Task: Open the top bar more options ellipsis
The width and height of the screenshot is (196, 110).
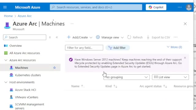Action: click(x=180, y=7)
